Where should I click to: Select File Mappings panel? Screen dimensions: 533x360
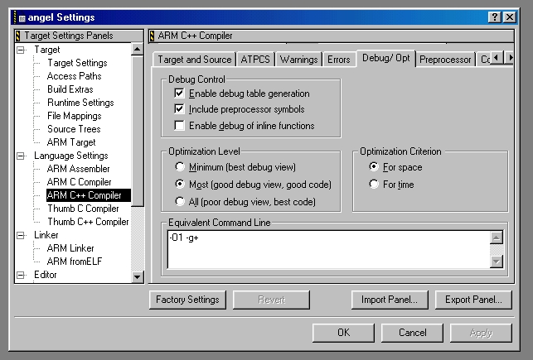(x=74, y=116)
